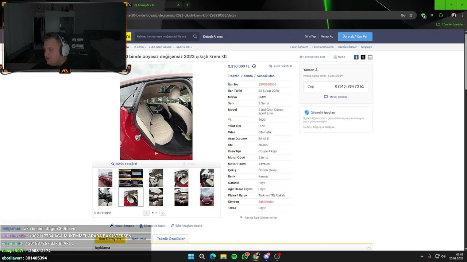The height and width of the screenshot is (262, 467).
Task: Open the Chrome profile avatar
Action: [x=454, y=15]
